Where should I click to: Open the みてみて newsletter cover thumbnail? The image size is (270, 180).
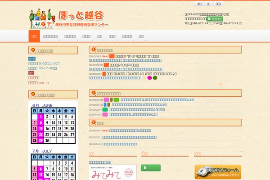pyautogui.click(x=112, y=172)
